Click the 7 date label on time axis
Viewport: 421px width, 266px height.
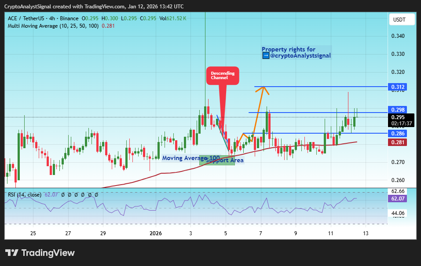pyautogui.click(x=260, y=233)
